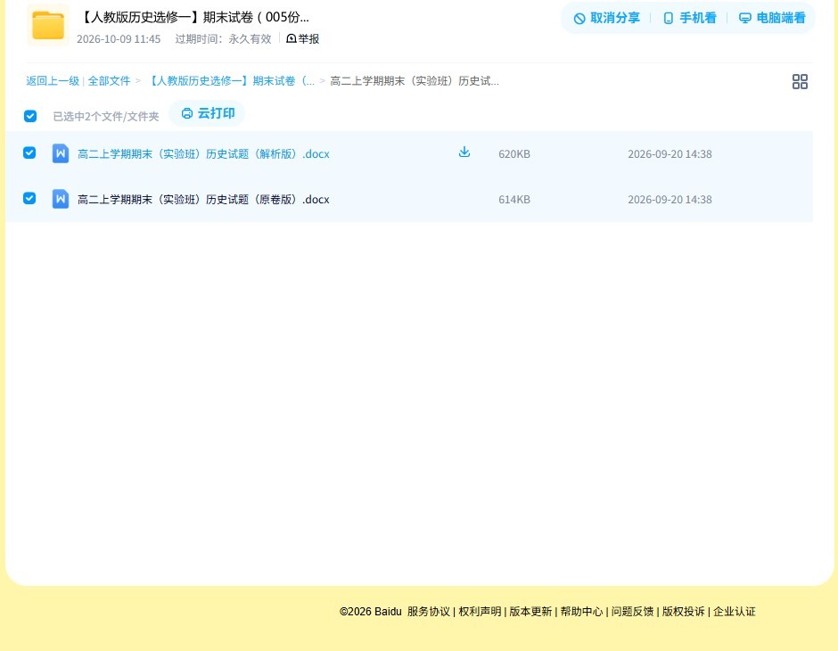The image size is (838, 651).
Task: Click 云打印 cloud print button
Action: click(x=208, y=113)
